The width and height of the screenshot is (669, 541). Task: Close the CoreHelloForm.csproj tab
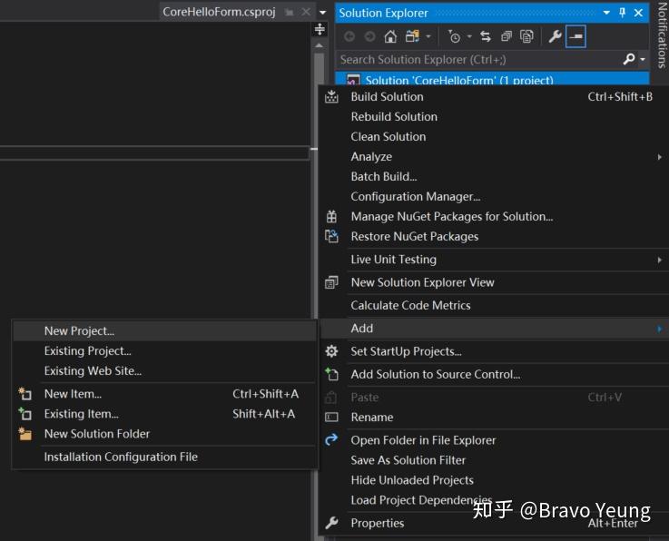306,12
